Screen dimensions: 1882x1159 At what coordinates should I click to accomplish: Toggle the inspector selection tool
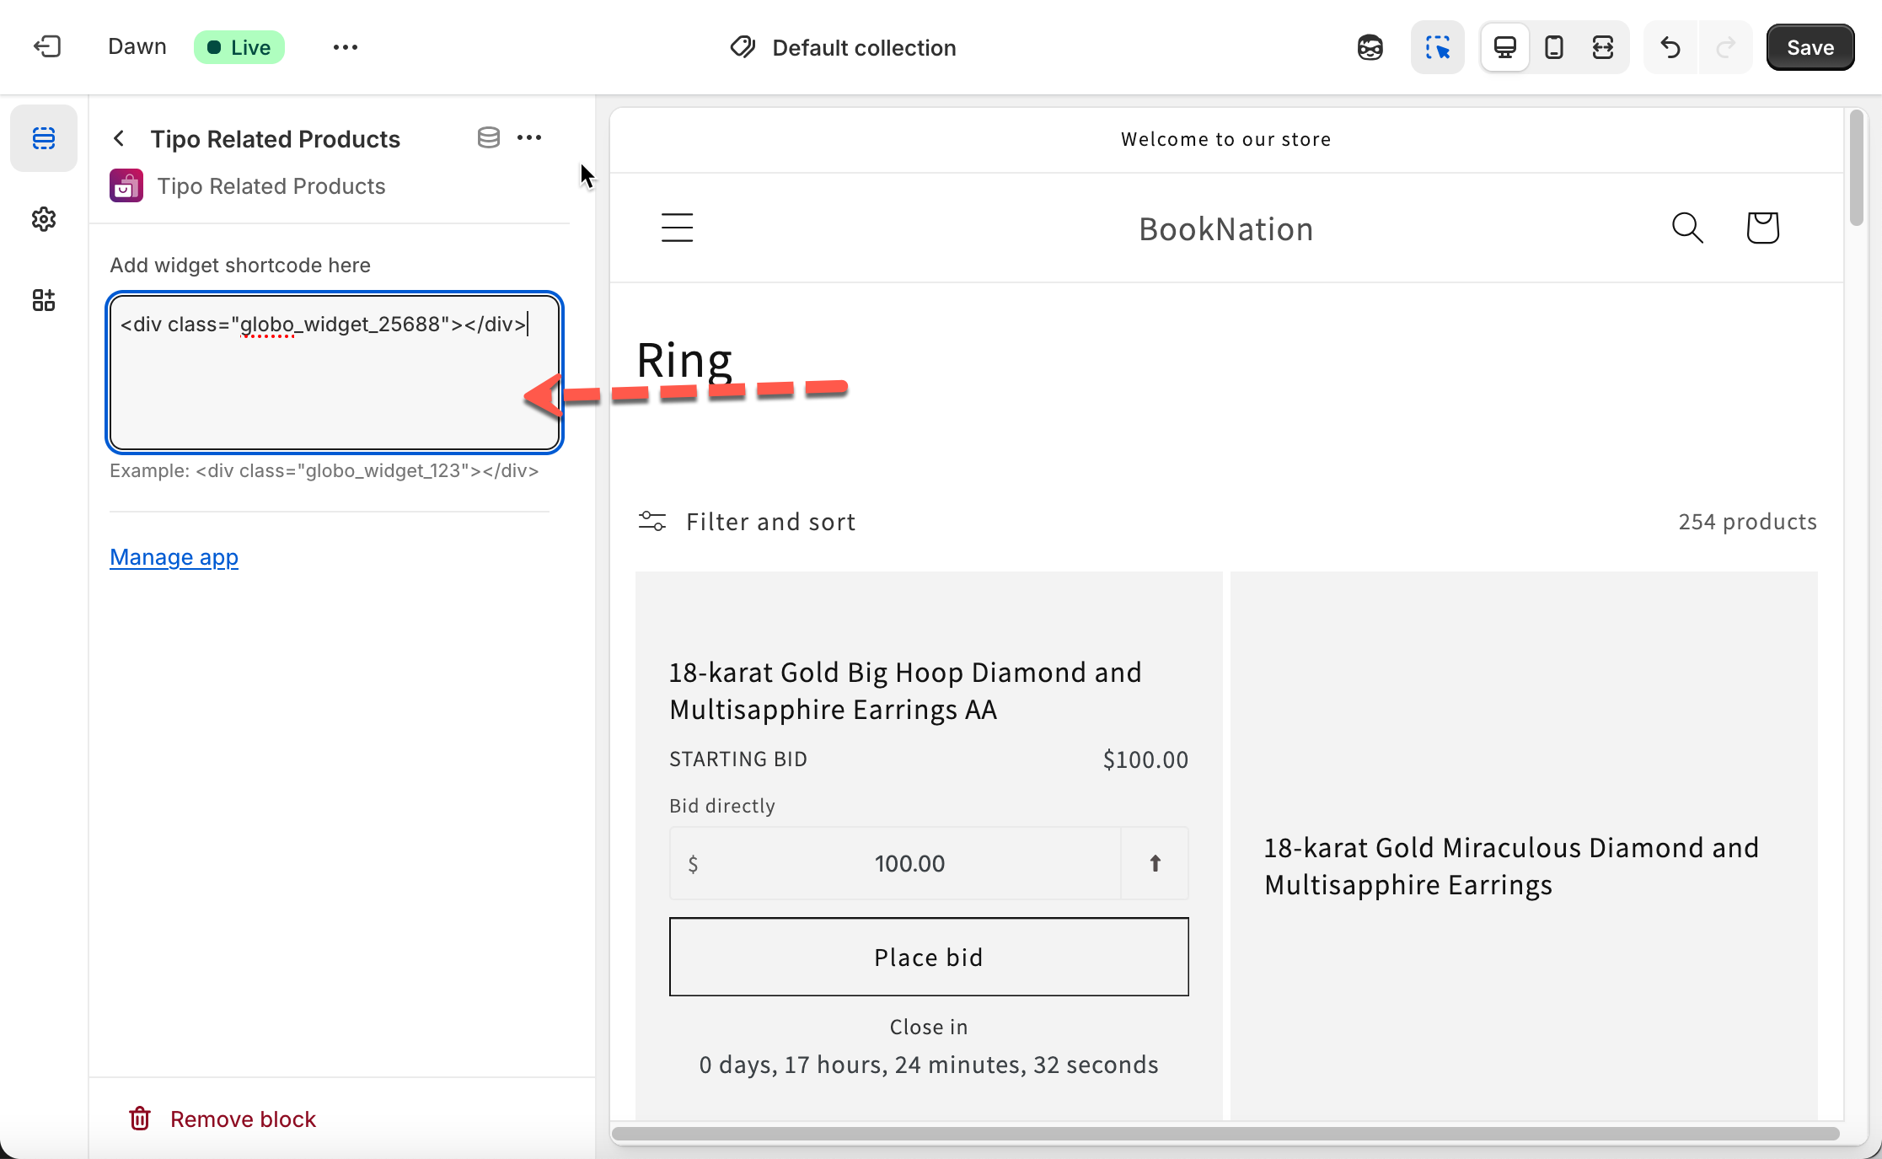coord(1437,47)
